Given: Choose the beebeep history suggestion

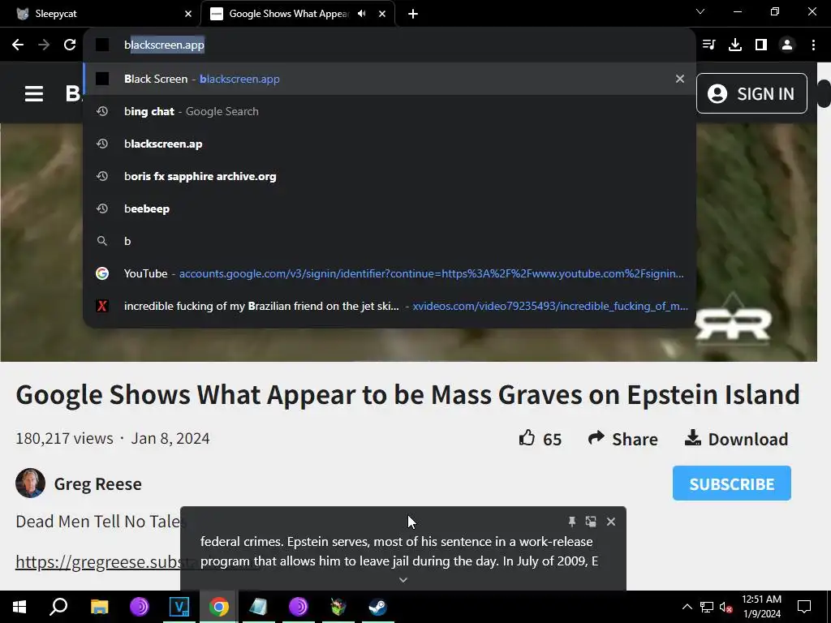Looking at the screenshot, I should [390, 208].
